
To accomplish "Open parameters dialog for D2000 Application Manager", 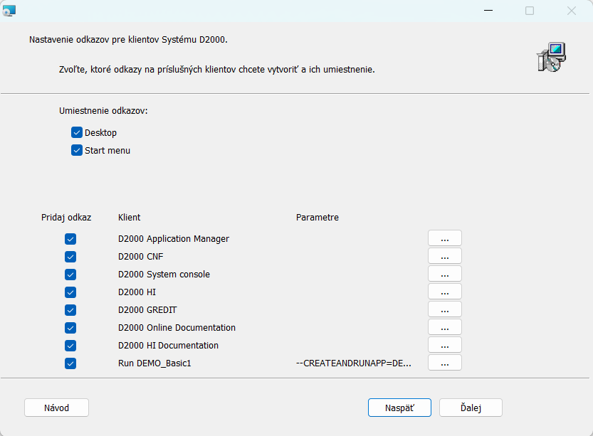I will tap(444, 238).
